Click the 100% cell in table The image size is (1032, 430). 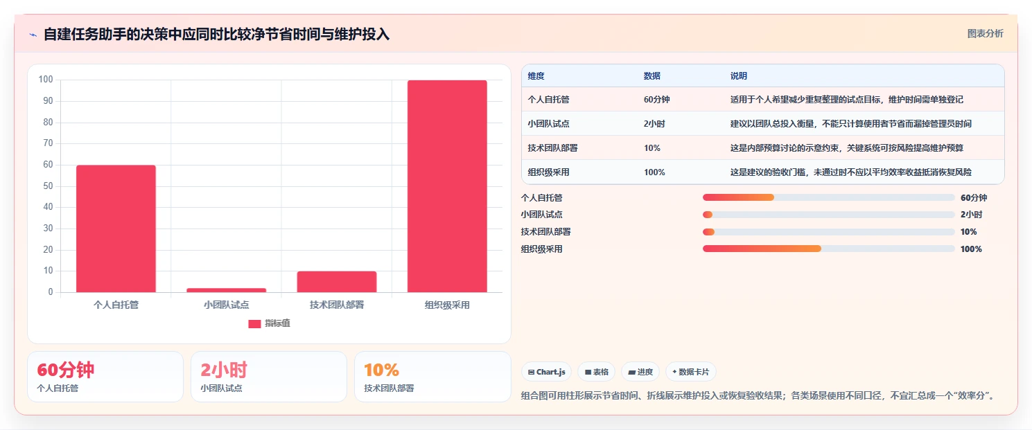click(654, 172)
